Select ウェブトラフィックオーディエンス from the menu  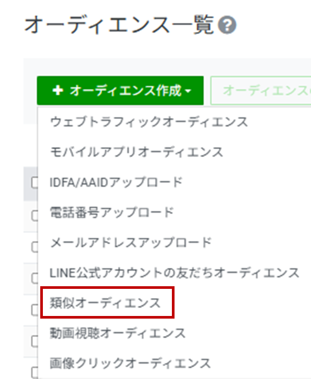tap(149, 121)
